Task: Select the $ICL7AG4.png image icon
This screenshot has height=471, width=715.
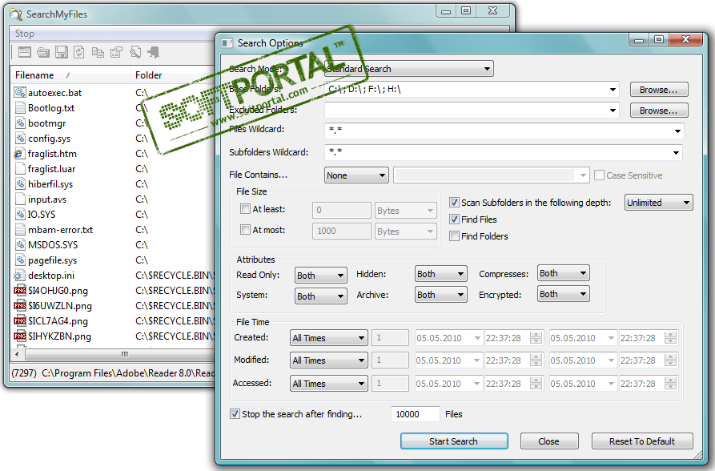Action: tap(19, 321)
